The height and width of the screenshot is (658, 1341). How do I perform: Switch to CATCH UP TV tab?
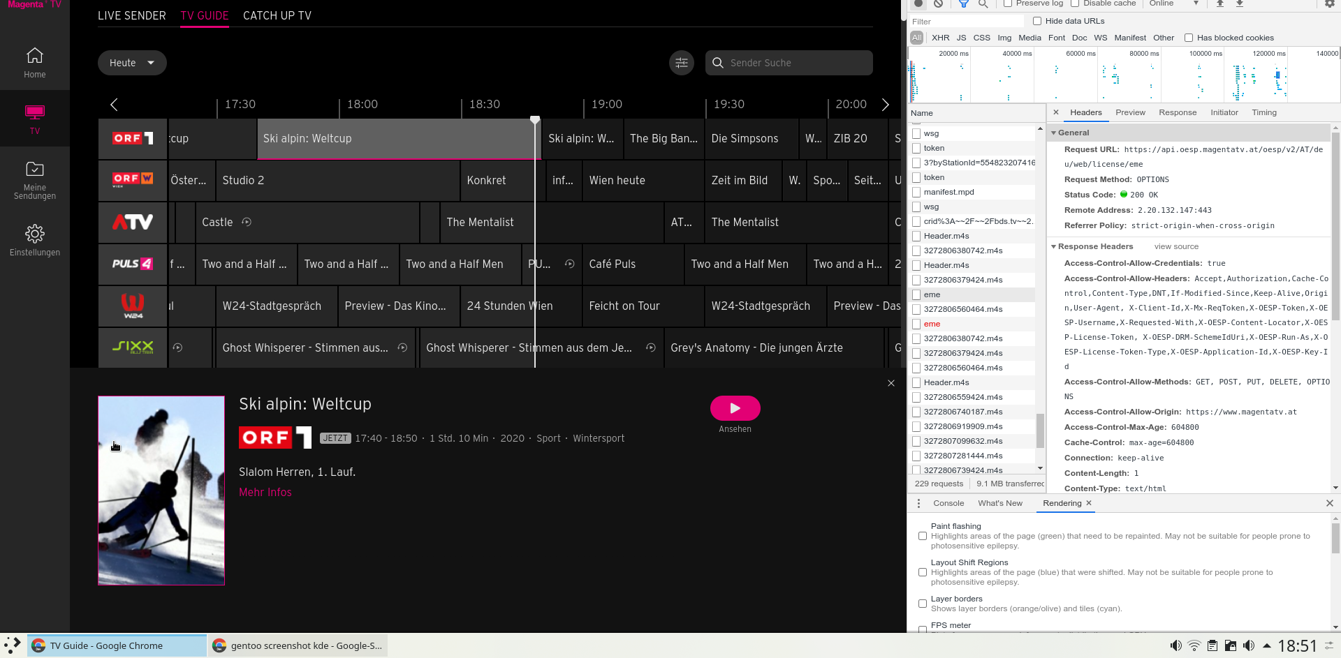(x=277, y=15)
